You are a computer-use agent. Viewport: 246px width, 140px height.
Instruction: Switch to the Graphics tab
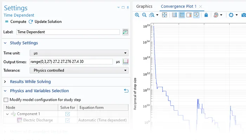click(x=144, y=6)
